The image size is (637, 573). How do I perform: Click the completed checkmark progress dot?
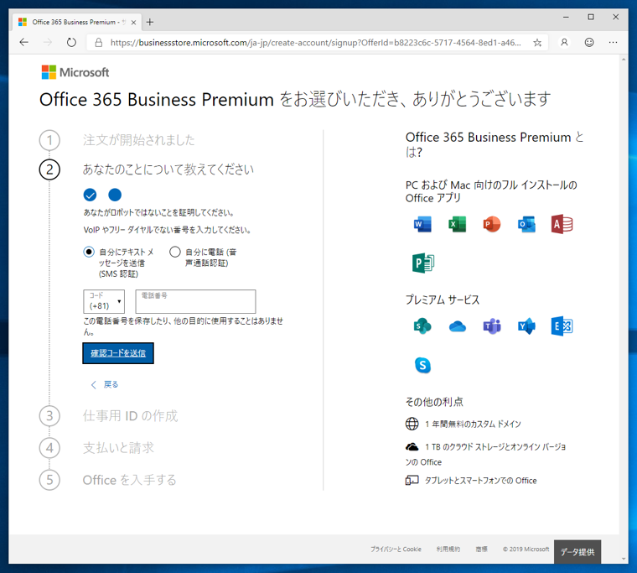pos(90,195)
